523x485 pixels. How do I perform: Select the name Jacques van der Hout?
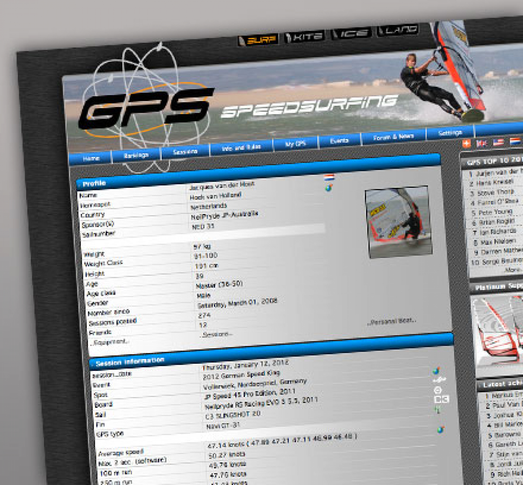(x=222, y=186)
